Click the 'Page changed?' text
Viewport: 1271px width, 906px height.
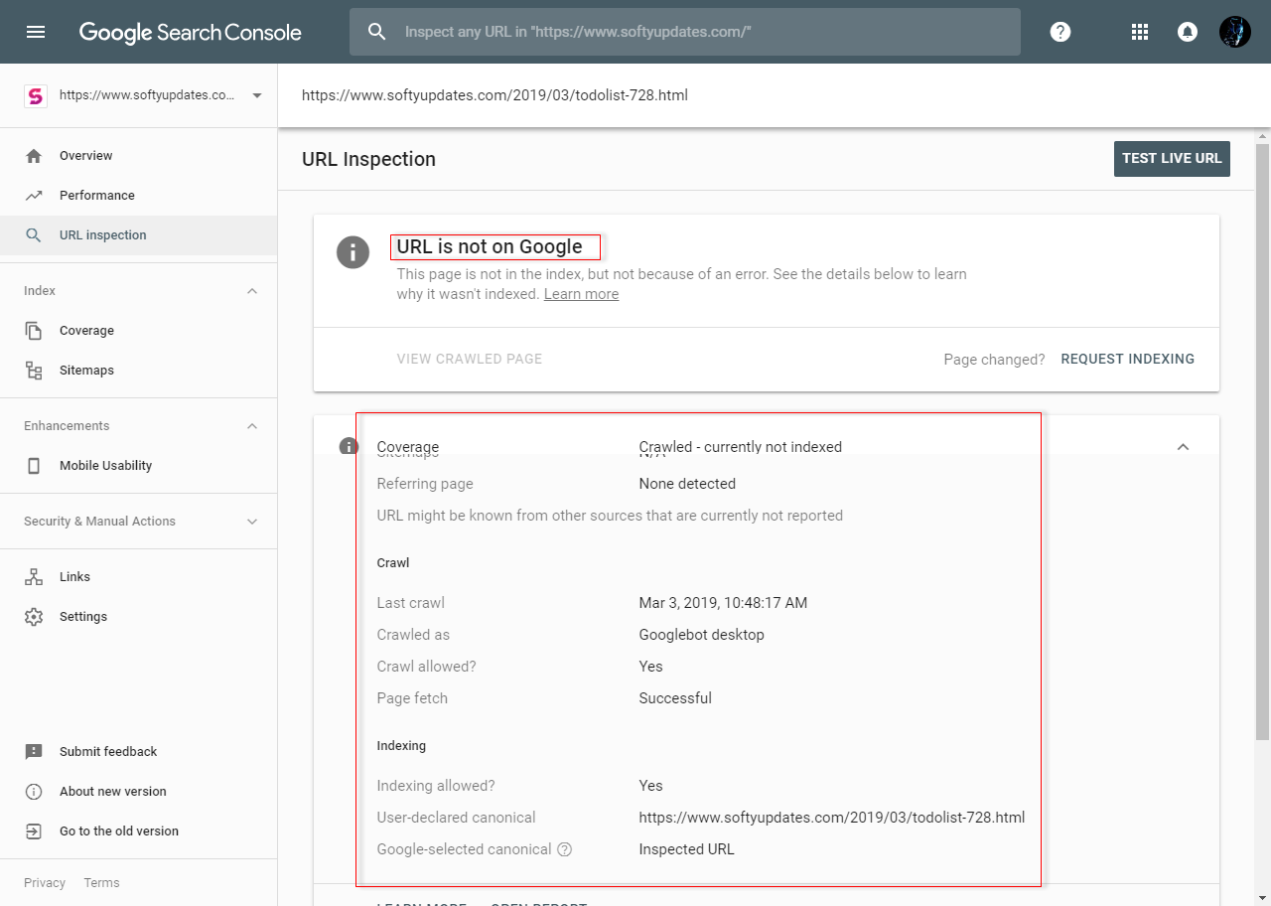tap(994, 360)
